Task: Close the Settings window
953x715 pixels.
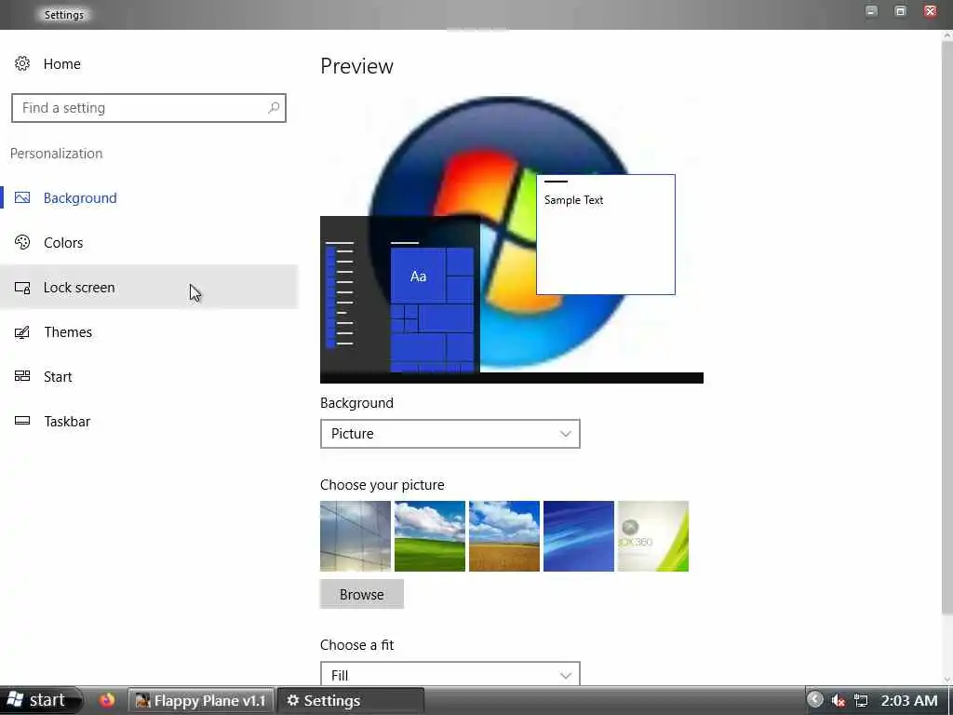Action: 930,11
